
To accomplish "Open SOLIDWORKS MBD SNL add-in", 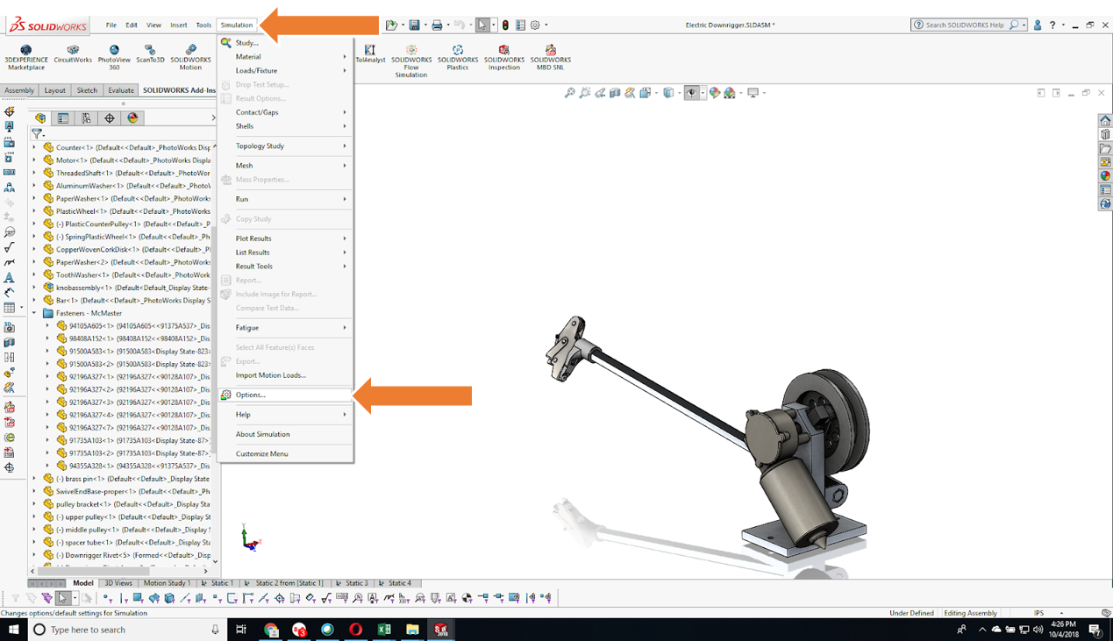I will [x=550, y=57].
